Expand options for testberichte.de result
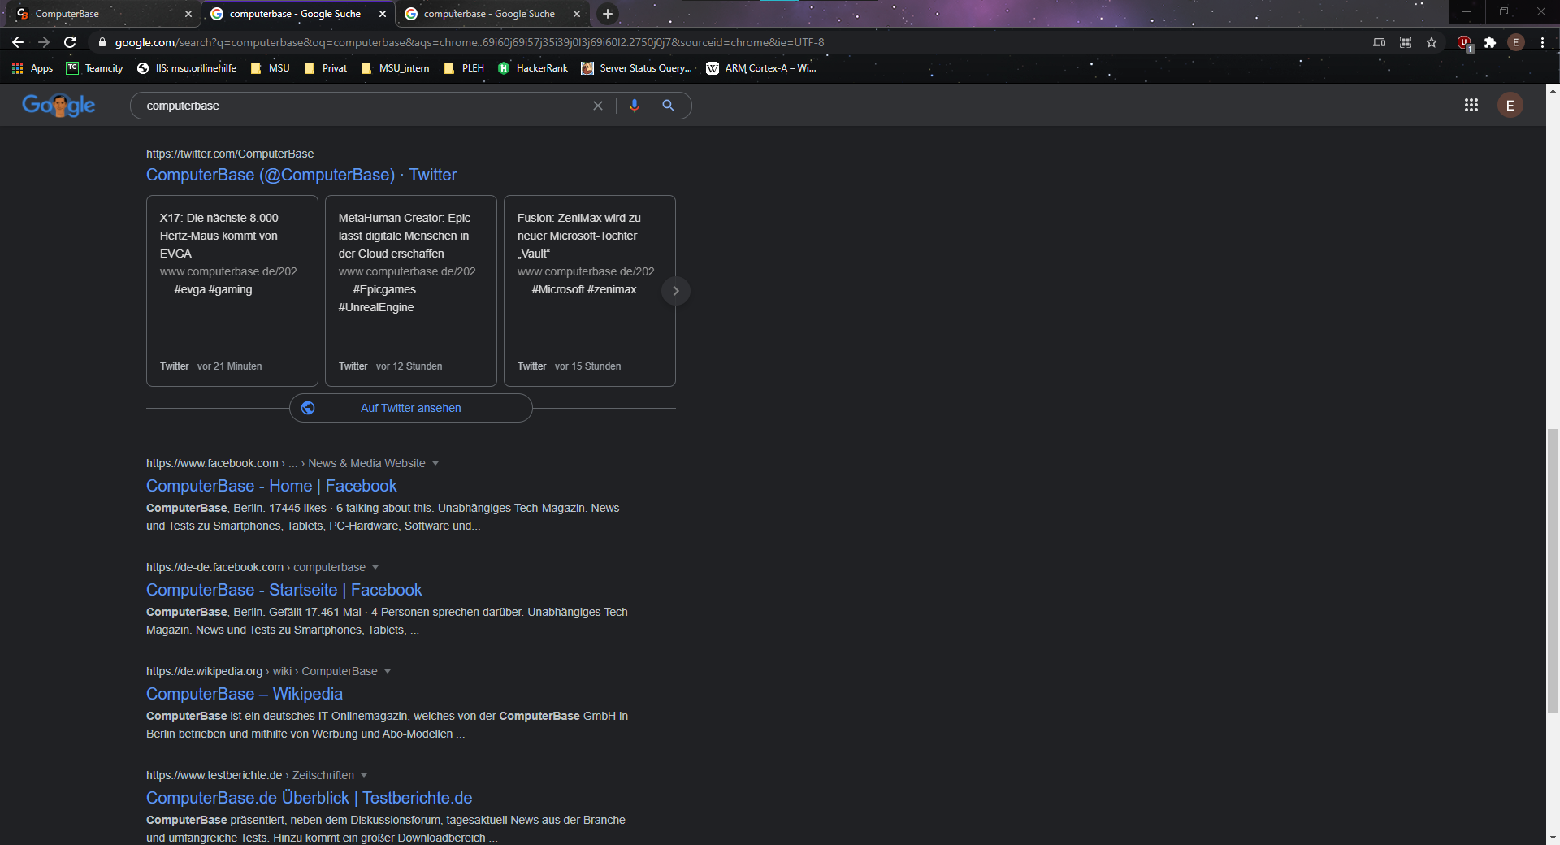 (364, 776)
